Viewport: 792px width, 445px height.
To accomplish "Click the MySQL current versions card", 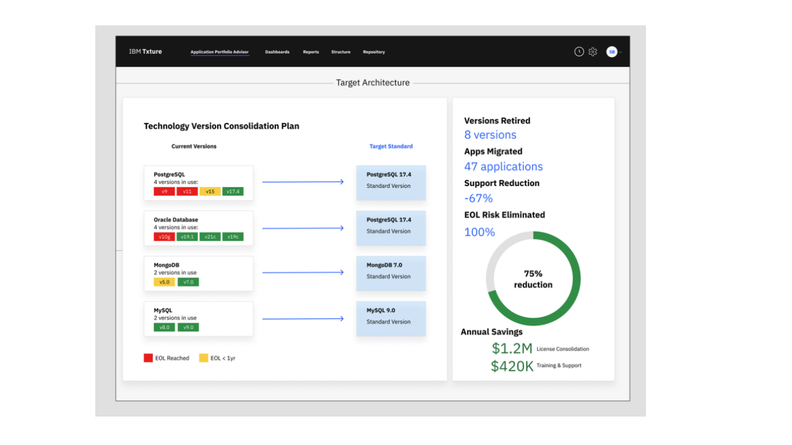I will click(x=199, y=319).
